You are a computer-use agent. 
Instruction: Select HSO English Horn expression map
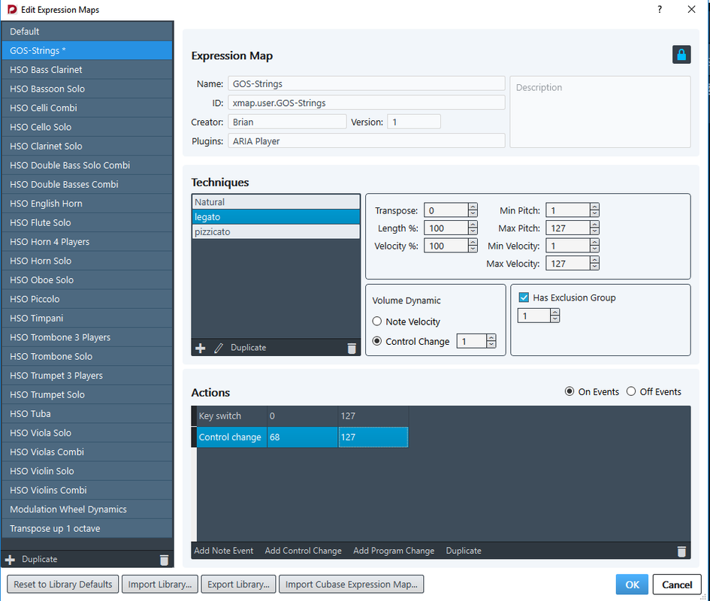coord(87,204)
